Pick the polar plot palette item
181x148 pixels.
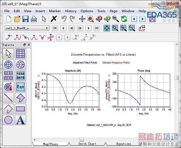pyautogui.click(x=8, y=65)
